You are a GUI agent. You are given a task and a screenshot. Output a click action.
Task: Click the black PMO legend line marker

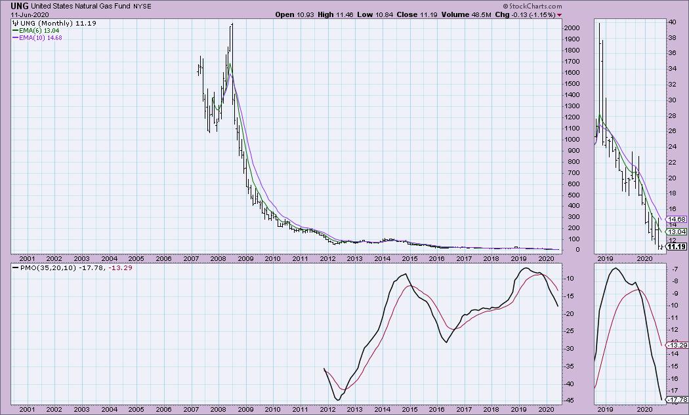pyautogui.click(x=15, y=267)
